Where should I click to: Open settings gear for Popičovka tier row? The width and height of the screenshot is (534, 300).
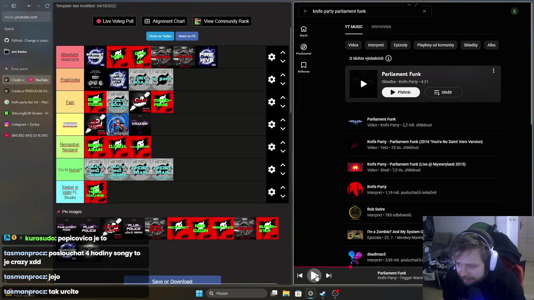[x=272, y=80]
